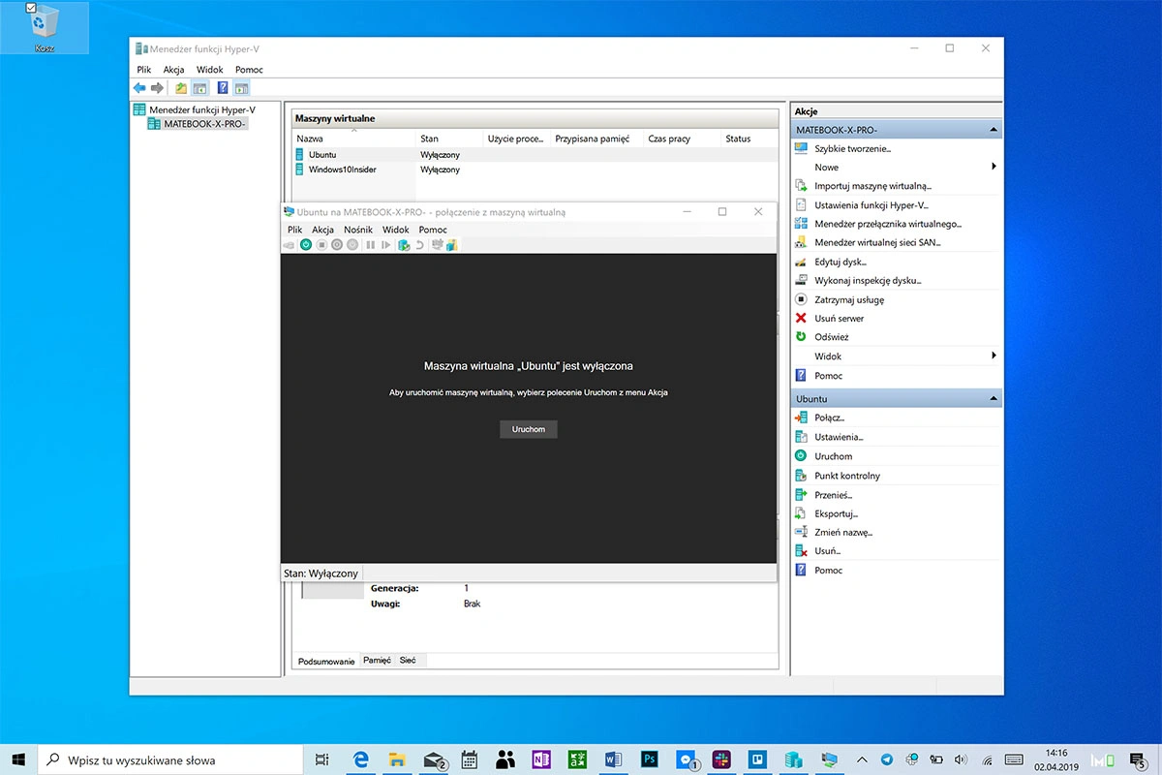Open Menedżer wirtualnej sieci SAN... action
Screen dimensions: 1162x775
[x=877, y=243]
